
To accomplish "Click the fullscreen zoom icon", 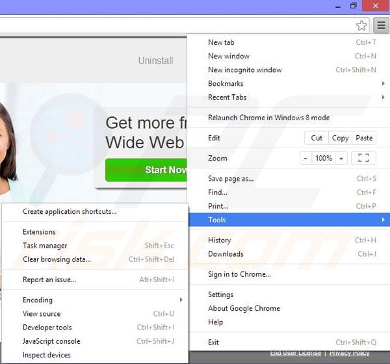I will click(x=363, y=158).
